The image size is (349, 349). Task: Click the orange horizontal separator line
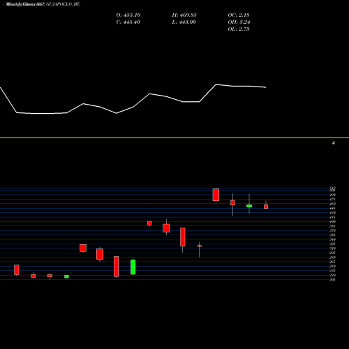[174, 138]
